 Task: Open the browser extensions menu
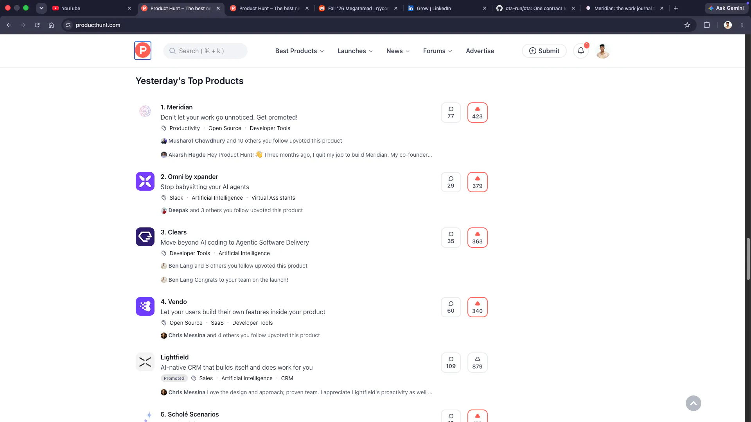click(707, 25)
